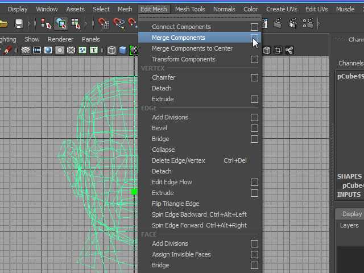Switch to Display tab in layer editor

click(x=352, y=214)
